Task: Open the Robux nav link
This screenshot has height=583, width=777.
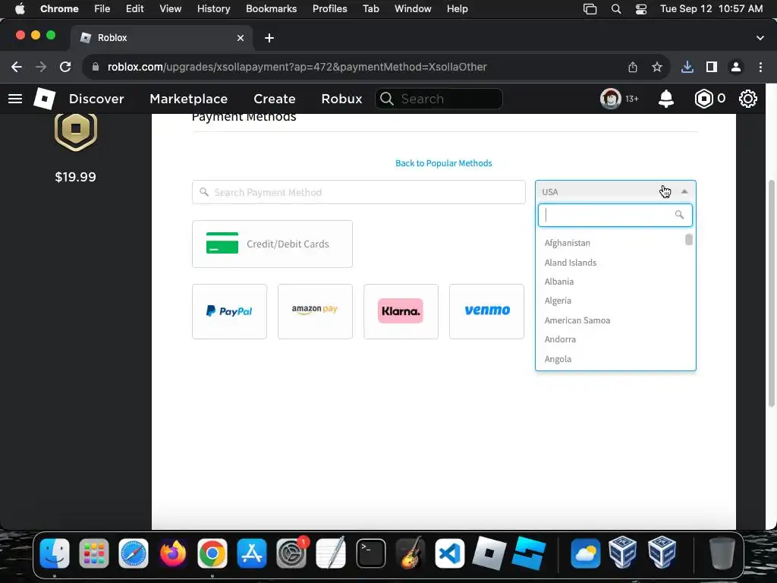Action: click(341, 99)
